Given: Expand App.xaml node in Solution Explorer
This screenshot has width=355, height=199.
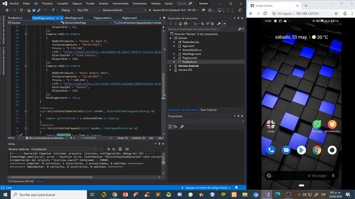Looking at the screenshot, I should (x=174, y=46).
